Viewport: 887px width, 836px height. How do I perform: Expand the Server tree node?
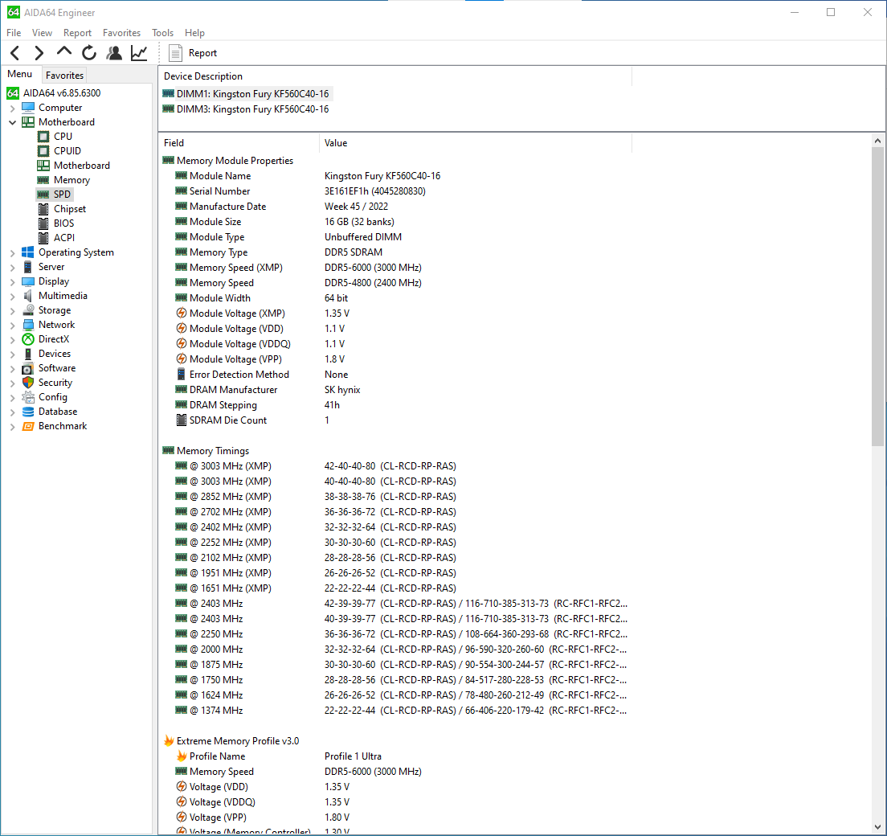coord(12,267)
